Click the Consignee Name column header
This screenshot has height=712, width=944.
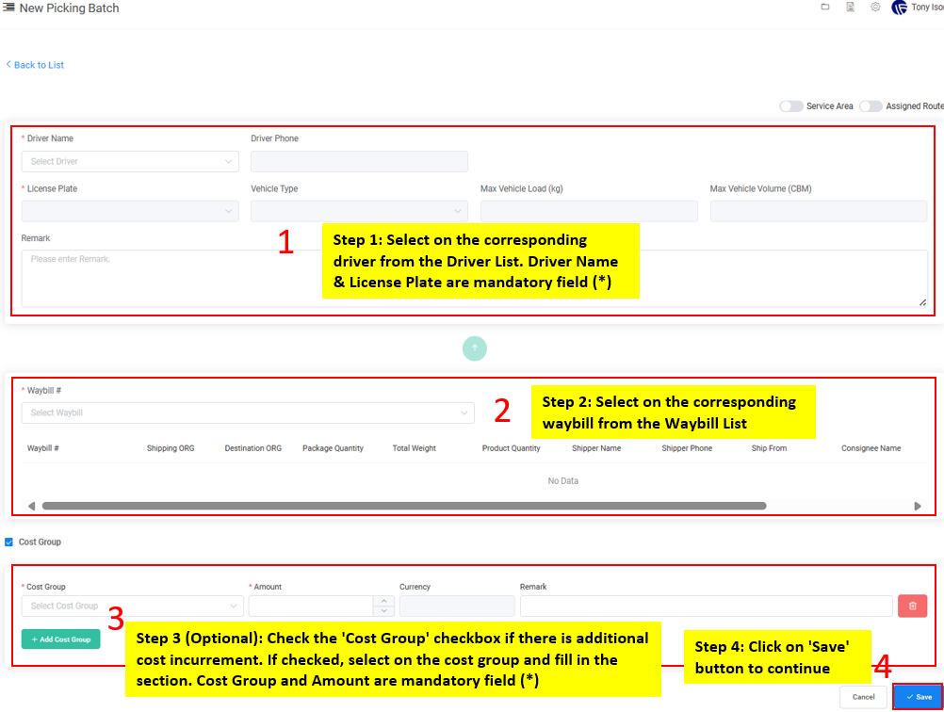(871, 448)
